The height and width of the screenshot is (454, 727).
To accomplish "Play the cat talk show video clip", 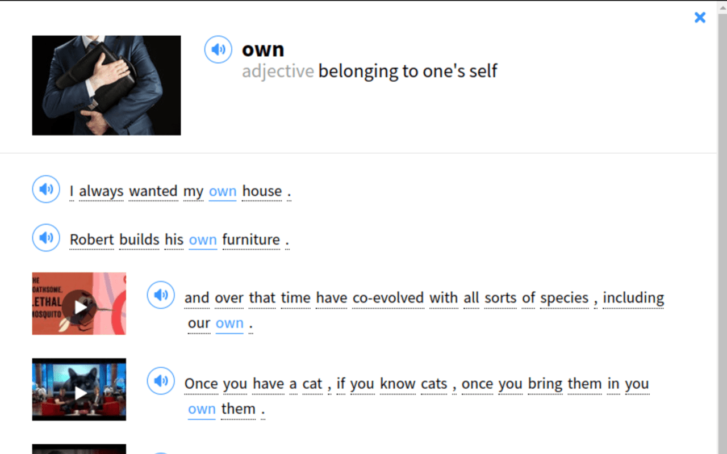I will click(80, 390).
